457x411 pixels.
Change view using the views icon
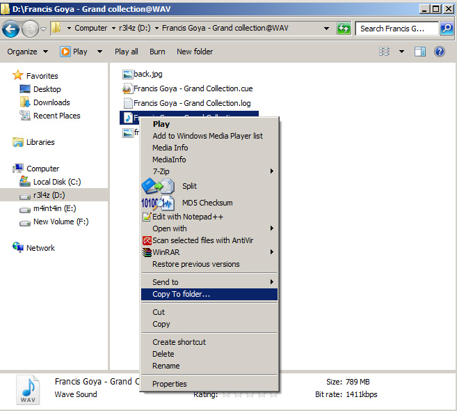[x=384, y=52]
